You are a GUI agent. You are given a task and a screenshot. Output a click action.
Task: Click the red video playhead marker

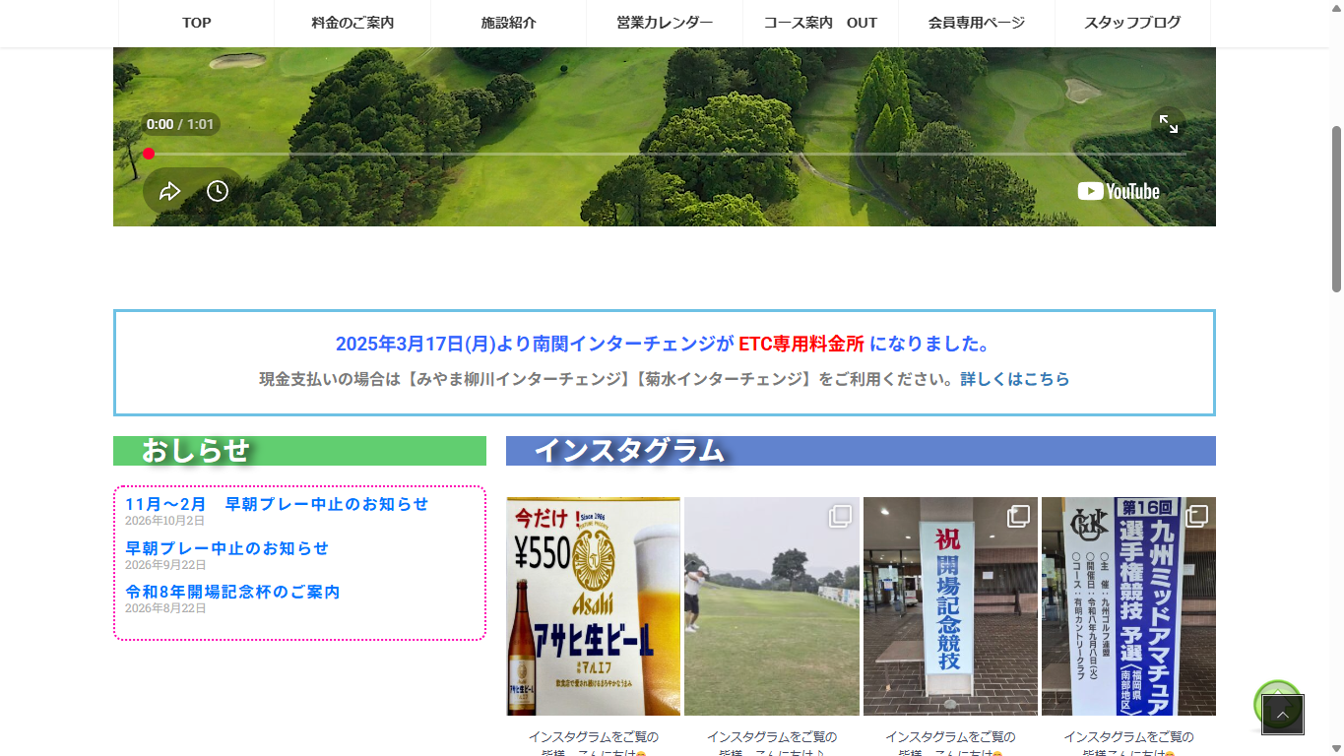pos(149,154)
